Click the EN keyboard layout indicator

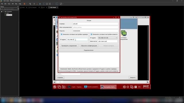(x=139, y=87)
